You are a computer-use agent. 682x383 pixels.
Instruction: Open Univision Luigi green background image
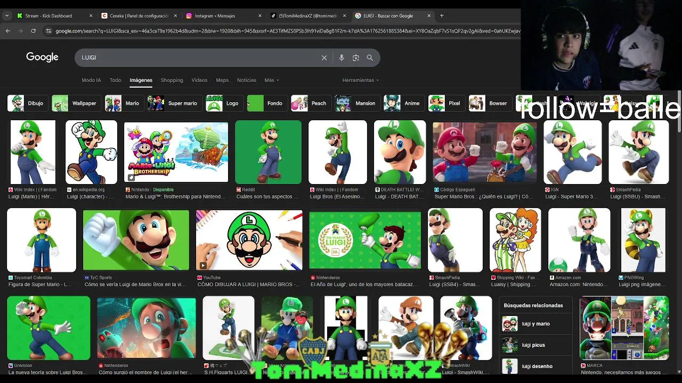tap(48, 328)
